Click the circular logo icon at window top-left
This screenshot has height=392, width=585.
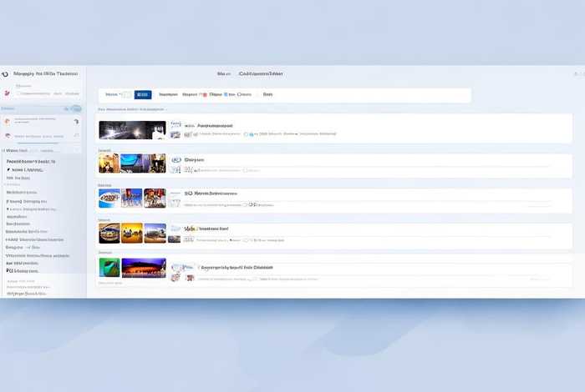point(5,74)
